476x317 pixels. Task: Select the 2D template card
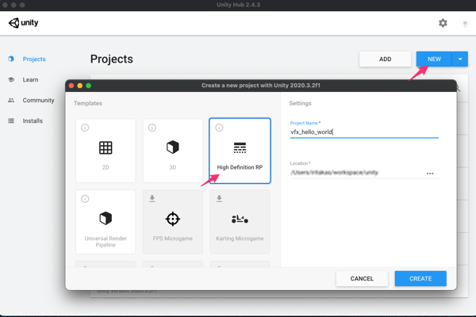106,151
